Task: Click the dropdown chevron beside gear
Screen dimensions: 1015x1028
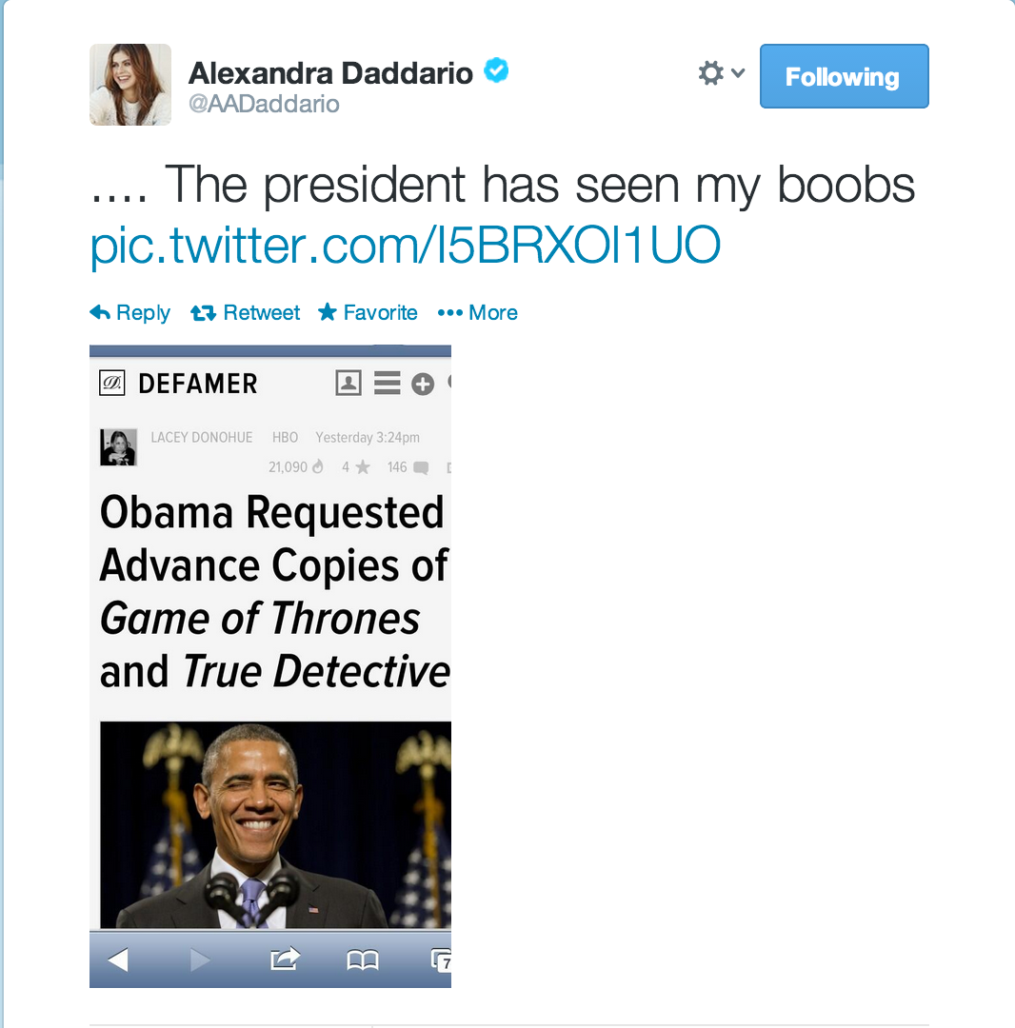Action: 738,72
